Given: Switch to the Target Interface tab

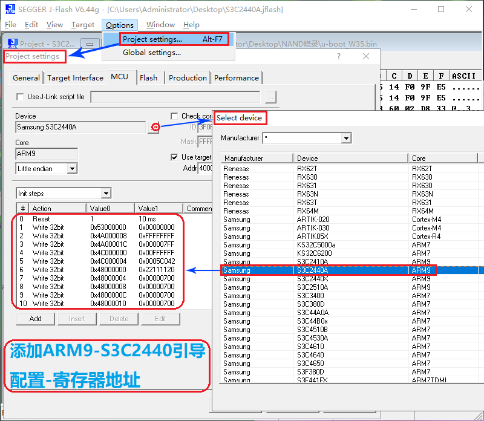Looking at the screenshot, I should pos(75,77).
